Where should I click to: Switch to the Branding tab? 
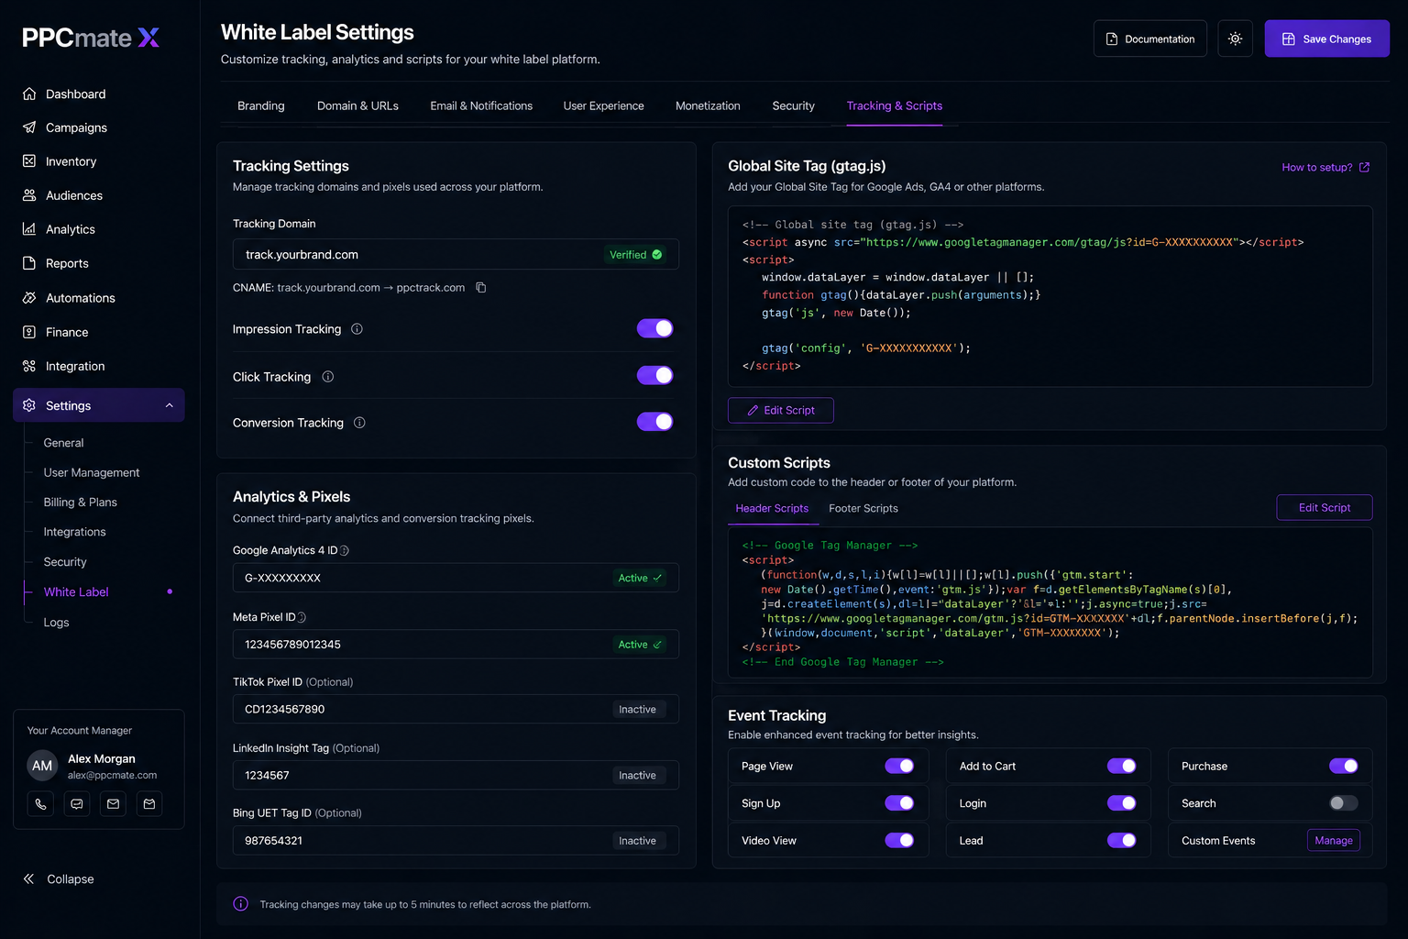tap(261, 106)
